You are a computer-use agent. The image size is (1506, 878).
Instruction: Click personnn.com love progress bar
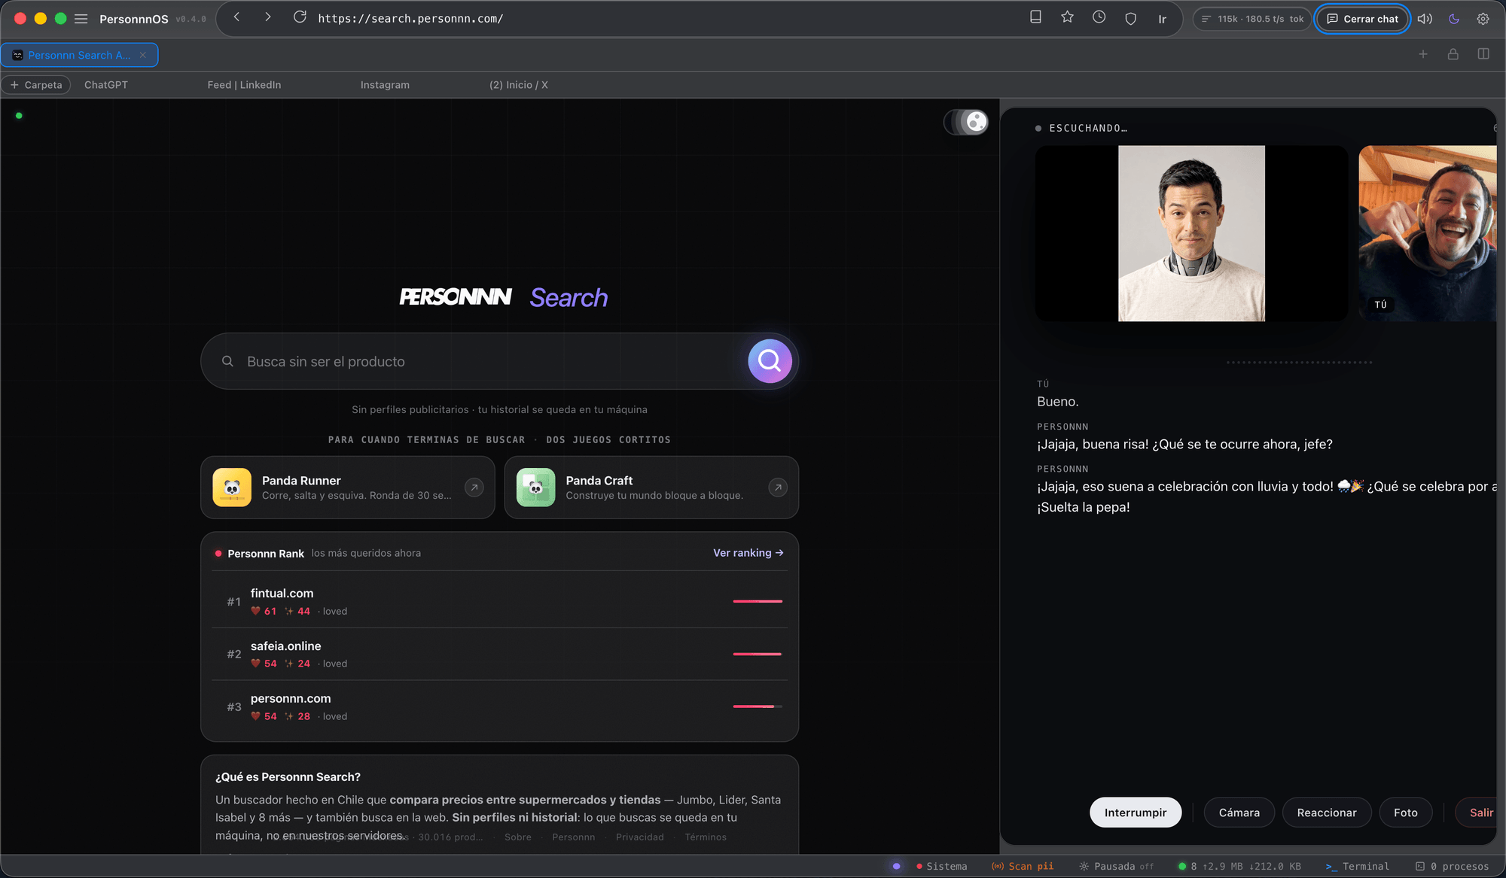[x=758, y=706]
